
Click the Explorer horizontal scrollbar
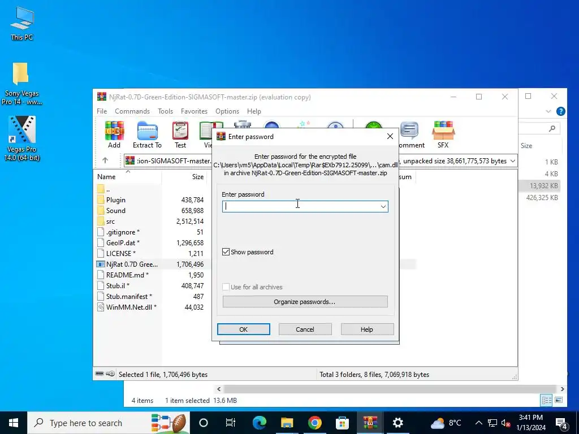point(390,389)
